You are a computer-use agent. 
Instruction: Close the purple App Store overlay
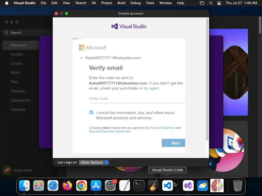point(45,42)
